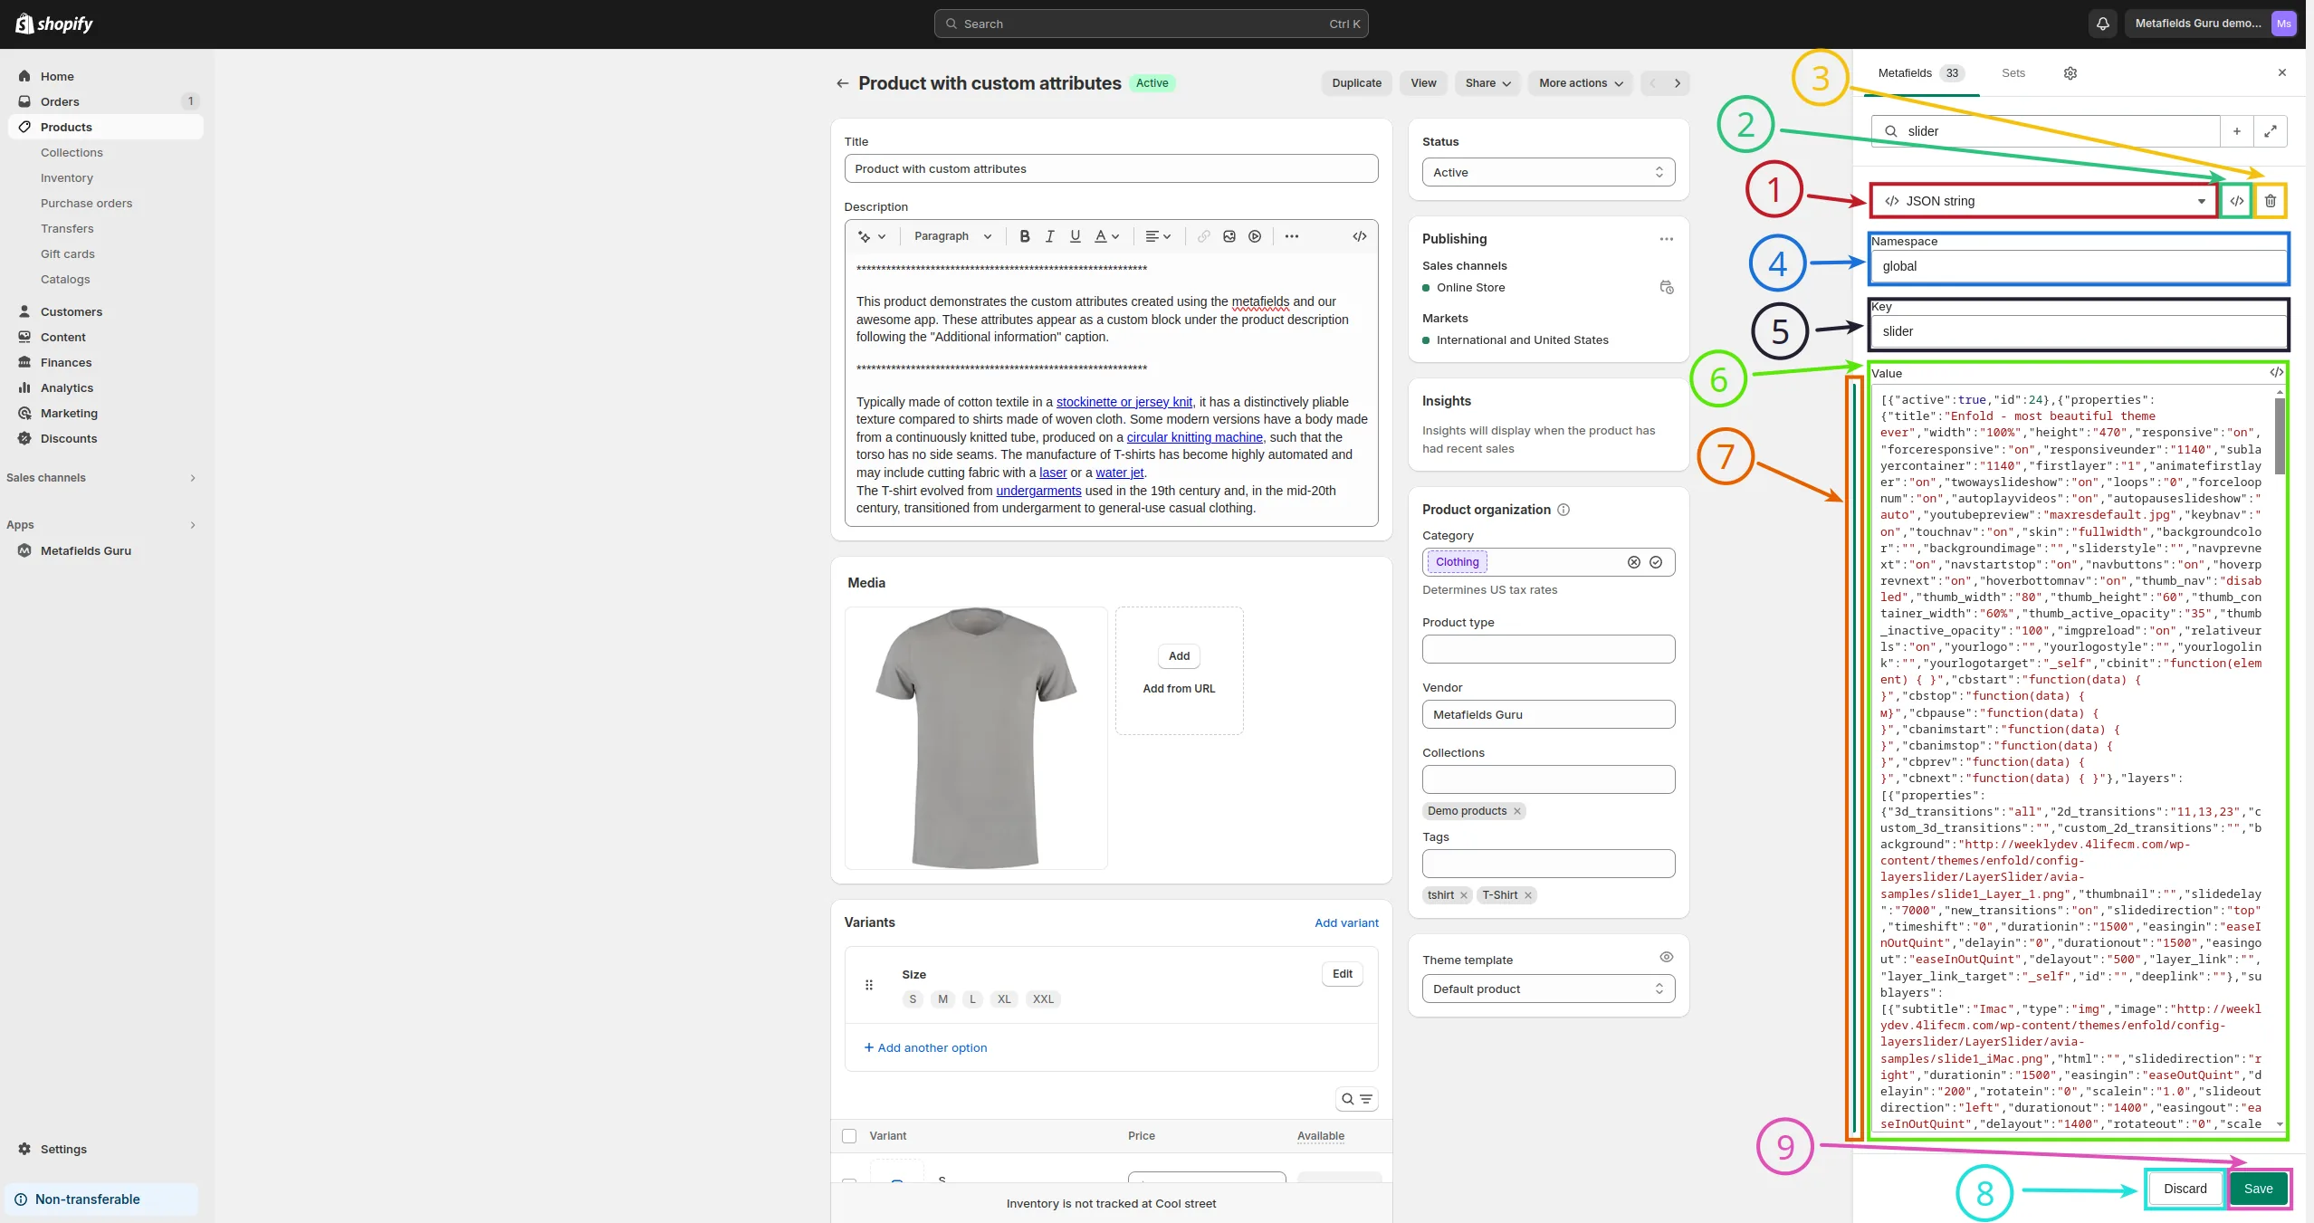Insert image icon in description toolbar

pos(1229,236)
